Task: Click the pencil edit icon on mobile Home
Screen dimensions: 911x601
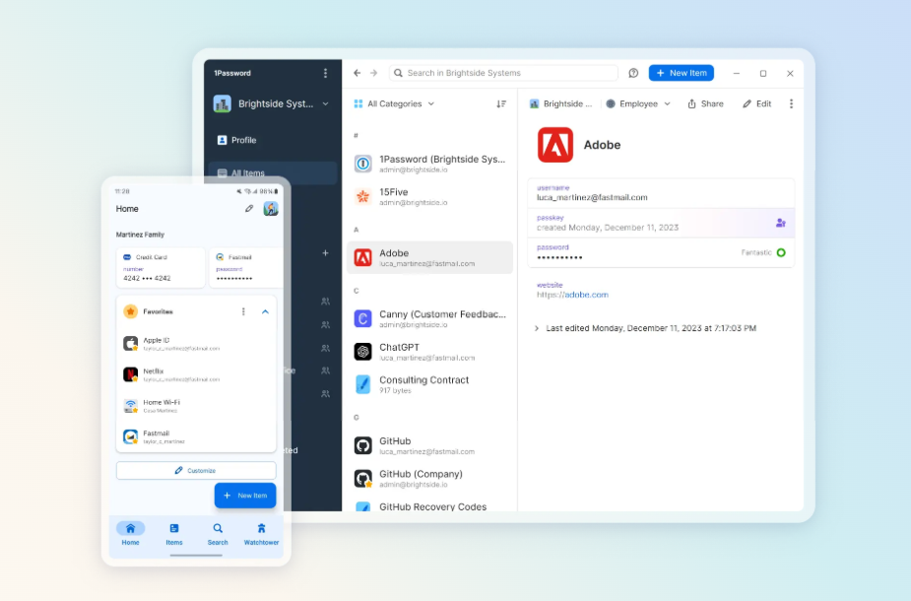Action: coord(249,209)
